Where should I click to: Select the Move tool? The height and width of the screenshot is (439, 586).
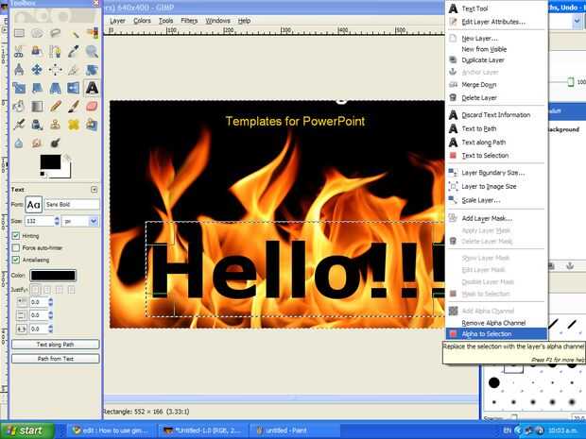37,70
